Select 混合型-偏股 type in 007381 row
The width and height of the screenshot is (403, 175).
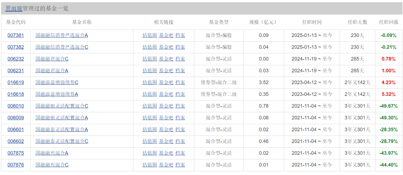(x=219, y=35)
